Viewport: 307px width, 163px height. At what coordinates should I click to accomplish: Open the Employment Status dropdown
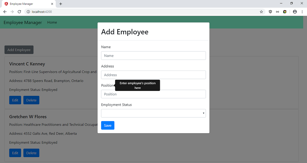pyautogui.click(x=153, y=113)
